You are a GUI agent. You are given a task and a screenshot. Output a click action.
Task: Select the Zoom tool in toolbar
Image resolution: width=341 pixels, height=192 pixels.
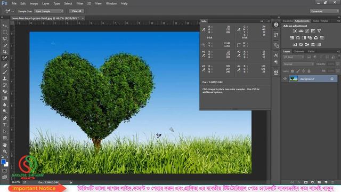click(x=5, y=151)
